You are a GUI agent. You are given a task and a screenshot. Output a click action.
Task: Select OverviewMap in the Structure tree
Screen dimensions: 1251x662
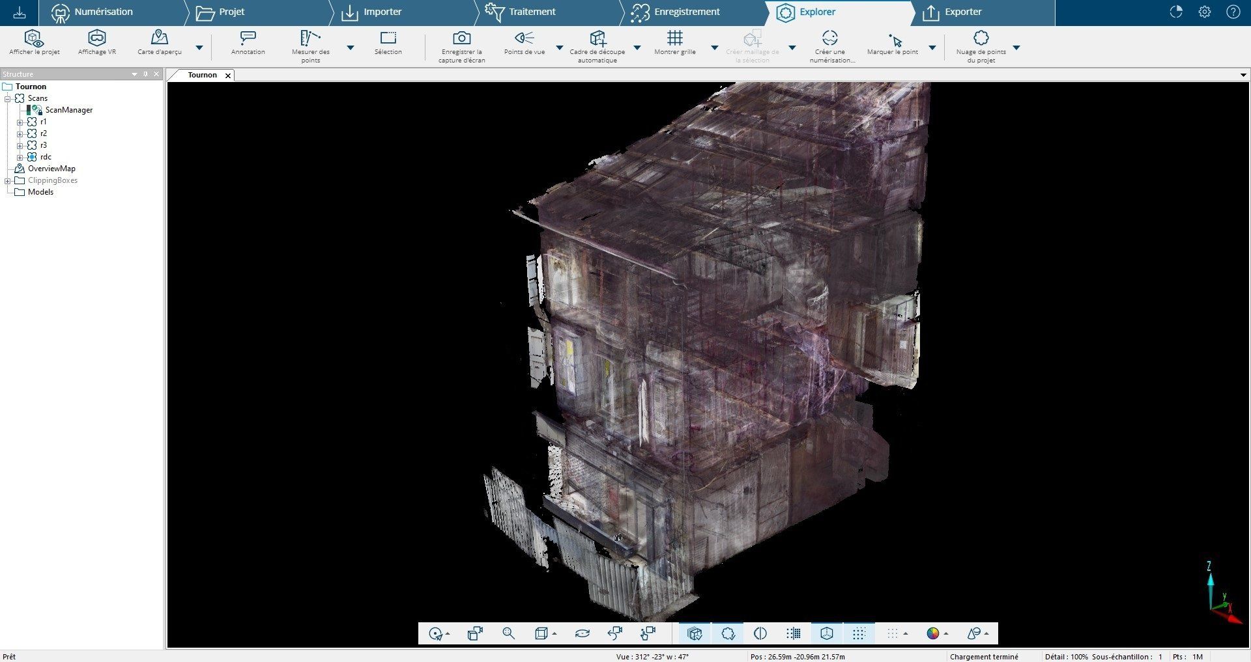[x=51, y=169]
